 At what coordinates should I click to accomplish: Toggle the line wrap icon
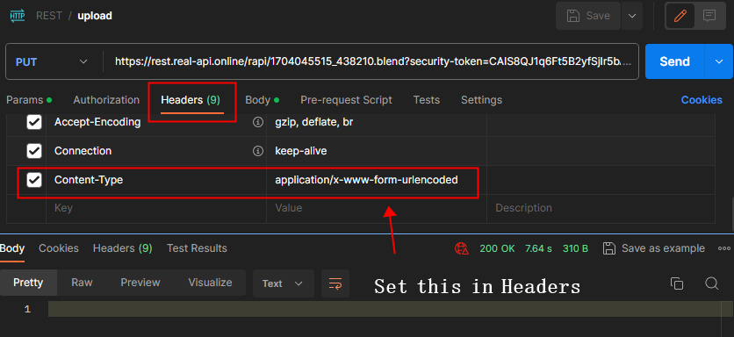(335, 283)
